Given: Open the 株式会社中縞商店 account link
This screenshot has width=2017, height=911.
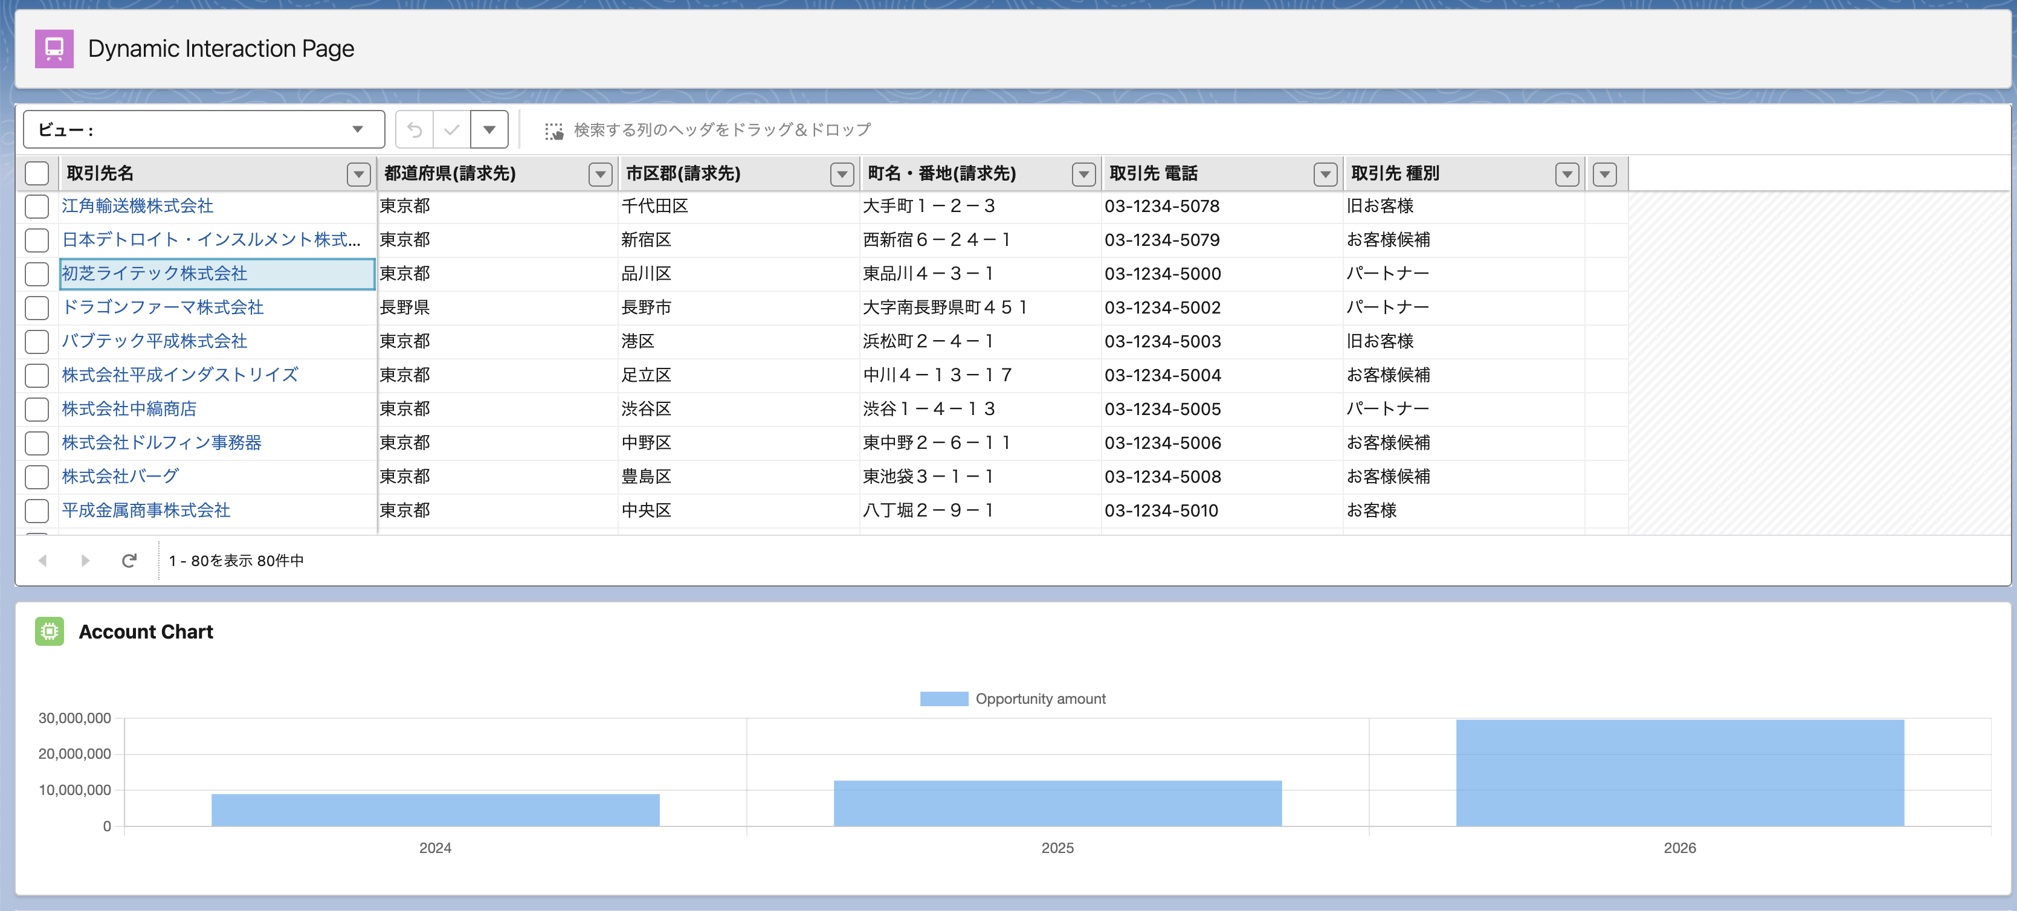Looking at the screenshot, I should 129,410.
